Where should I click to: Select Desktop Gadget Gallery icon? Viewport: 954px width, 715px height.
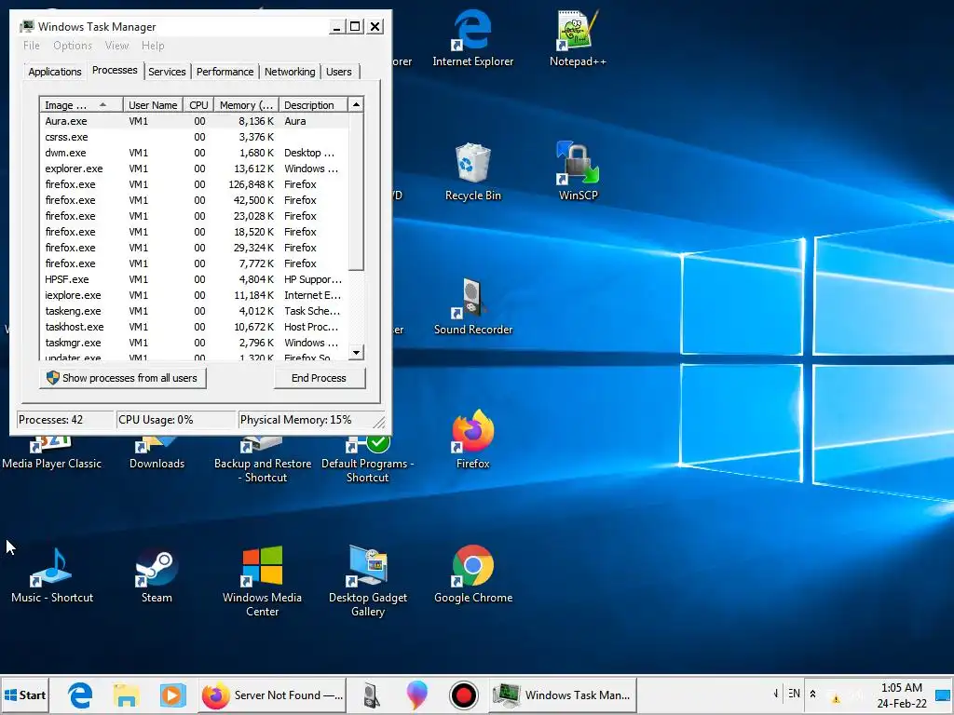[367, 581]
